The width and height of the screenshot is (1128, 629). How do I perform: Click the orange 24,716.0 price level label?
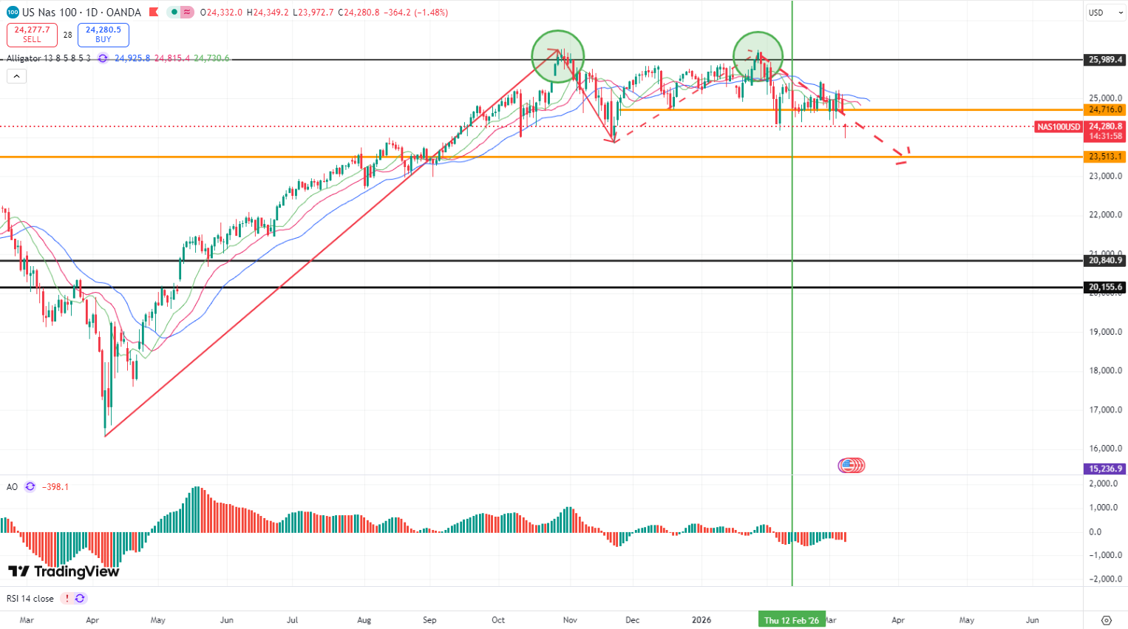click(x=1105, y=109)
